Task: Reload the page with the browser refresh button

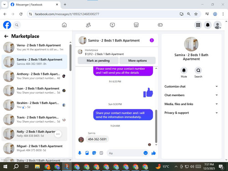Action: 21,14
